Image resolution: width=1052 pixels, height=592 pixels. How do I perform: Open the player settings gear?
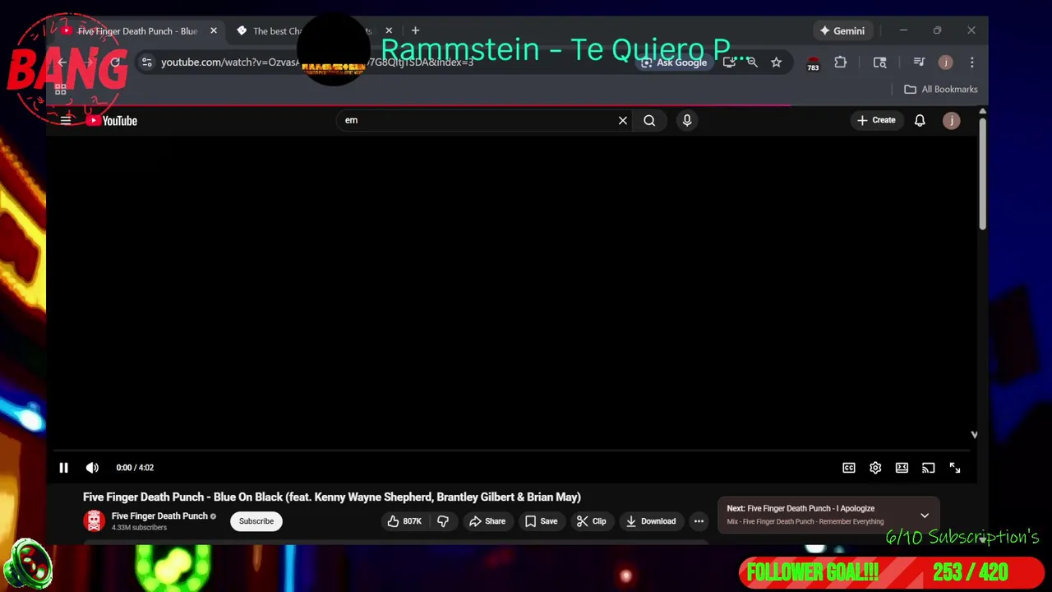tap(875, 468)
